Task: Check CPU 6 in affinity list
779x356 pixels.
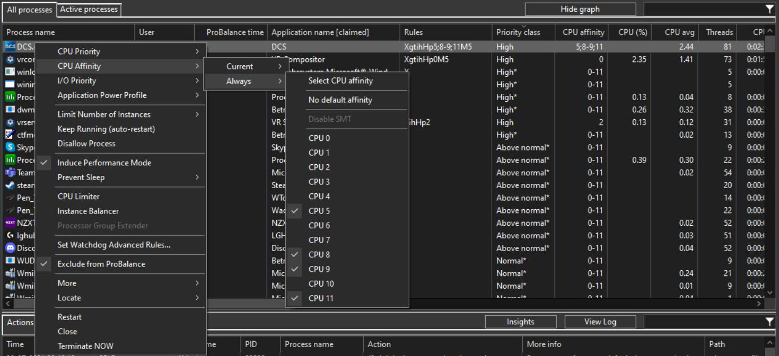Action: coord(347,225)
